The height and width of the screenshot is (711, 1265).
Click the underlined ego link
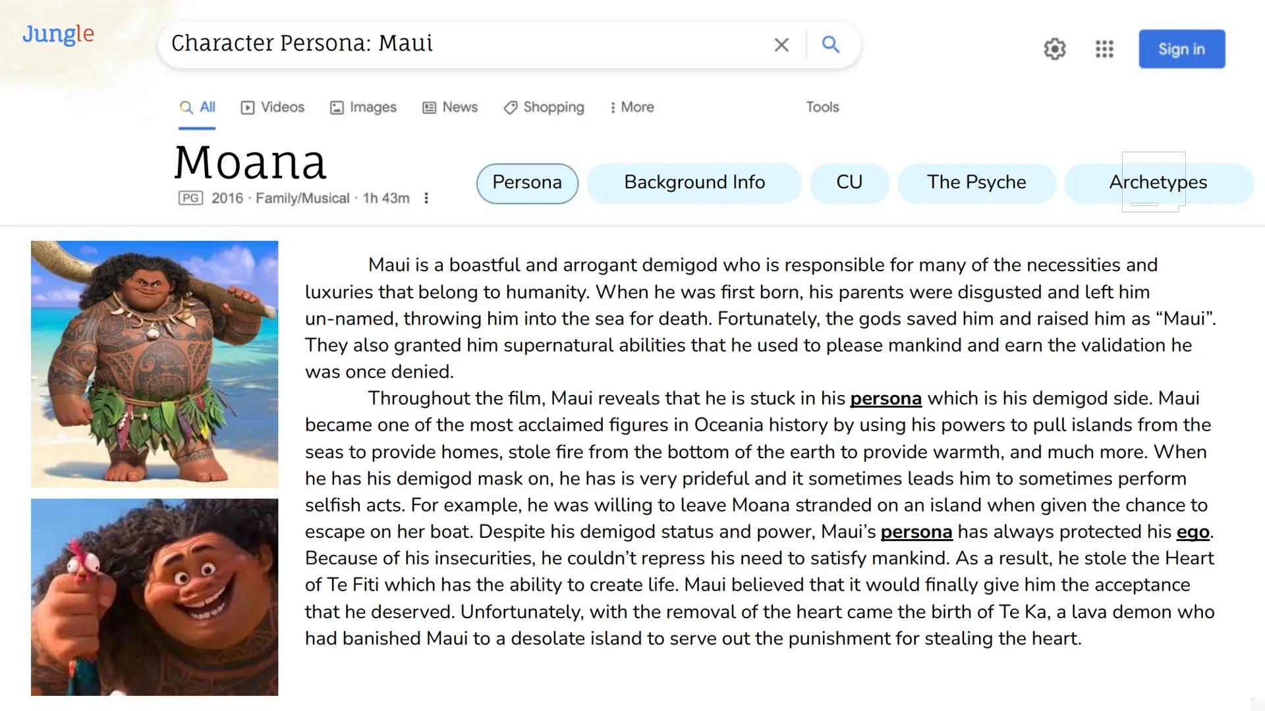[1193, 532]
